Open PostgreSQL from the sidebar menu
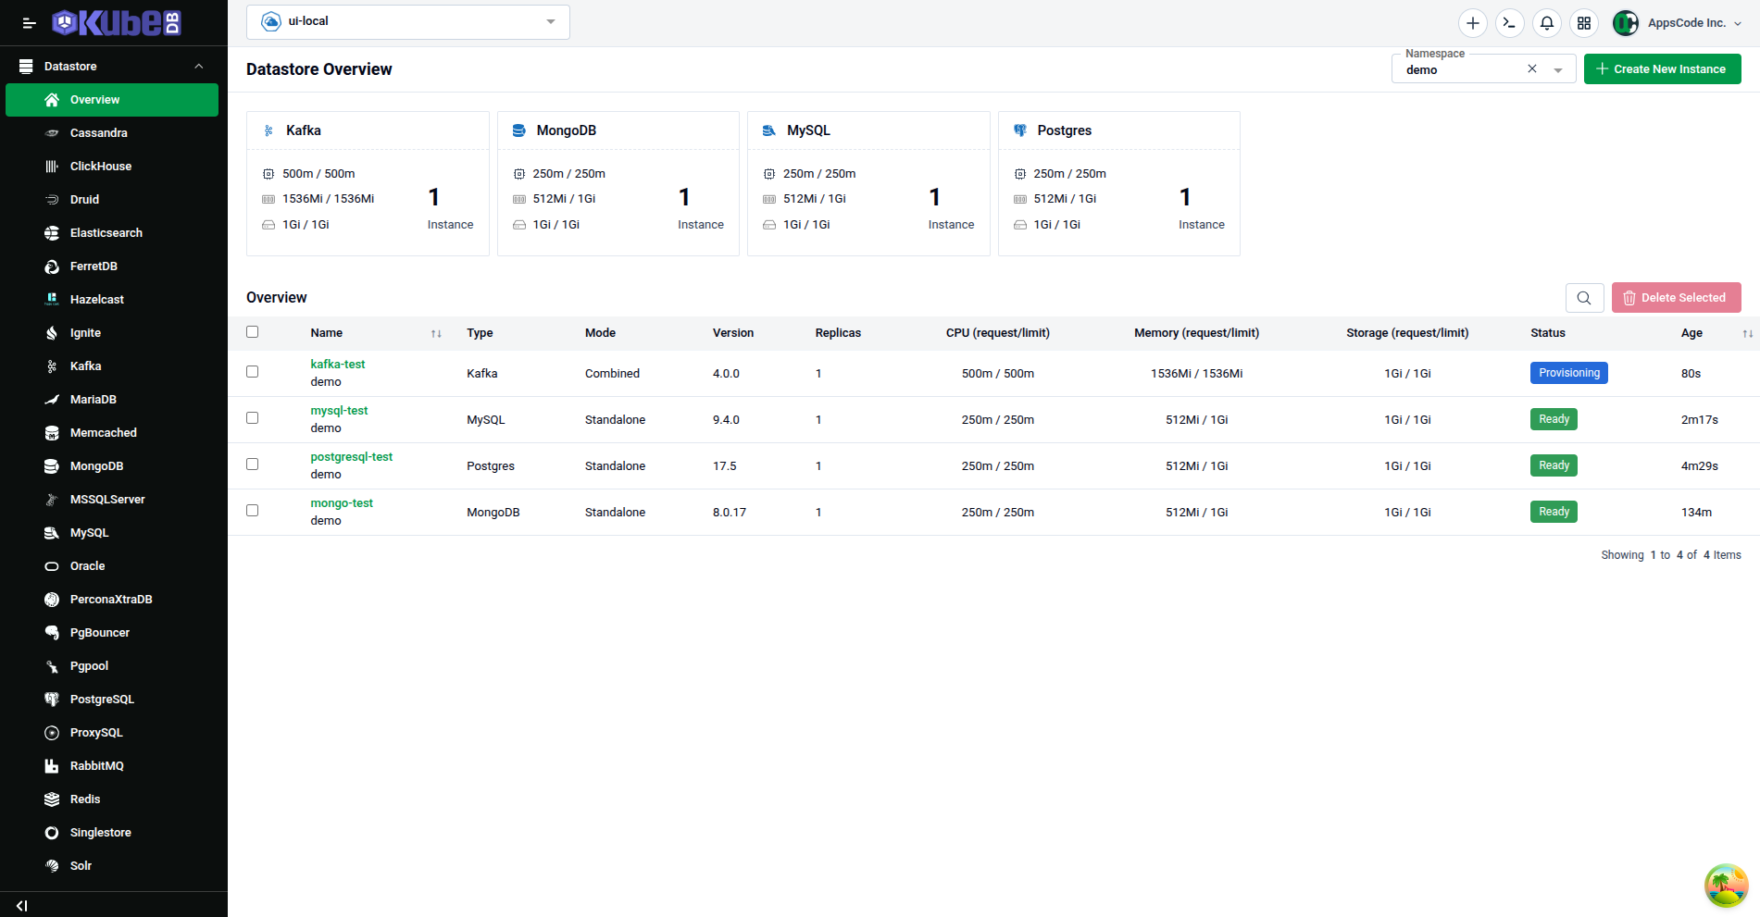This screenshot has height=917, width=1760. (x=102, y=699)
